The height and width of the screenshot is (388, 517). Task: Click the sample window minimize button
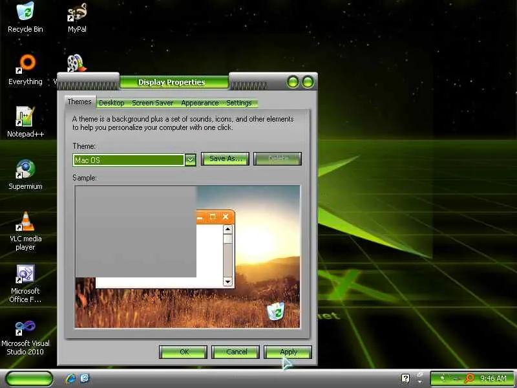(200, 217)
